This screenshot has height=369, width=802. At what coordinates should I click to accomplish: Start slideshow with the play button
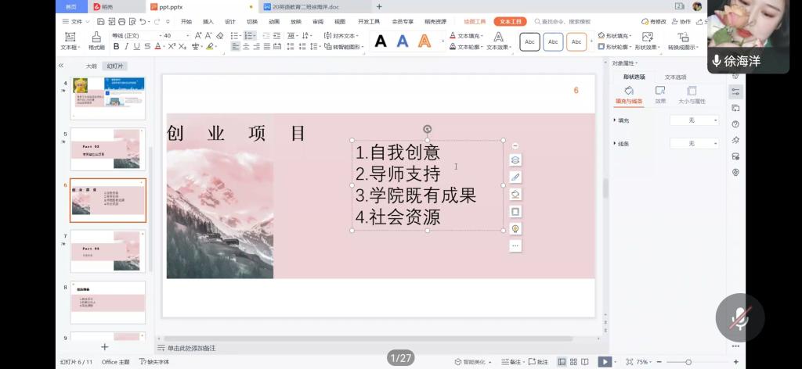click(x=604, y=362)
